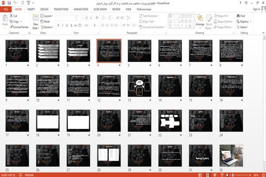Click Slide Sorter view button in status bar
The image size is (266, 177).
tap(207, 175)
